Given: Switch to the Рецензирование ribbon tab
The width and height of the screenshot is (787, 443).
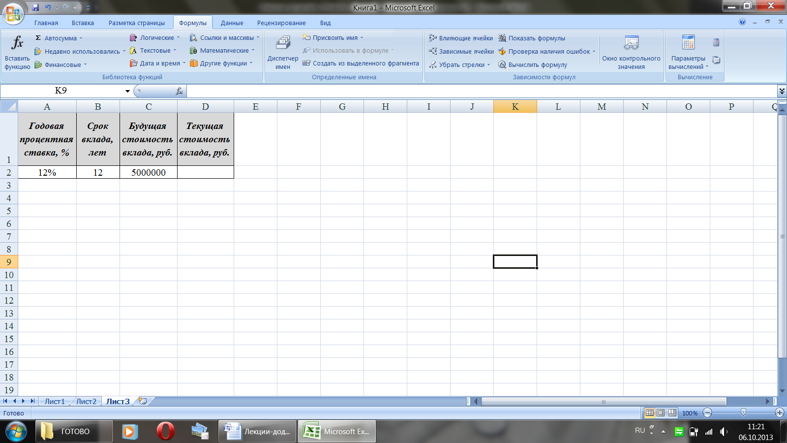Looking at the screenshot, I should click(281, 23).
